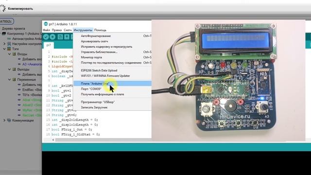Click the Open sketch toolbar icon
Image resolution: width=311 pixels, height=175 pixels.
point(67,37)
